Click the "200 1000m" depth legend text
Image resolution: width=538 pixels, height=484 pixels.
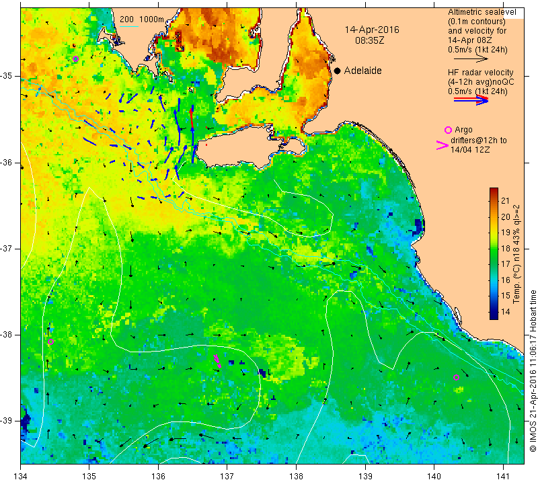(142, 19)
